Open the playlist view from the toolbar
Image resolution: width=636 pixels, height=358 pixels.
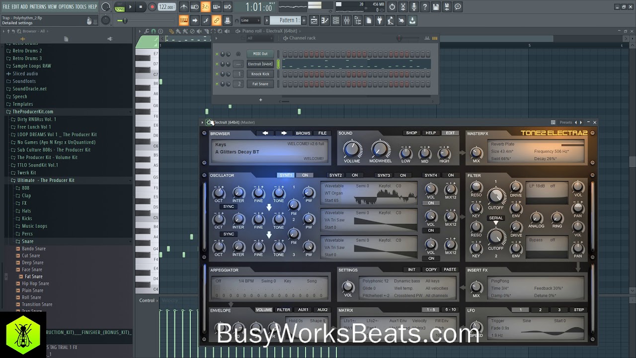point(314,20)
